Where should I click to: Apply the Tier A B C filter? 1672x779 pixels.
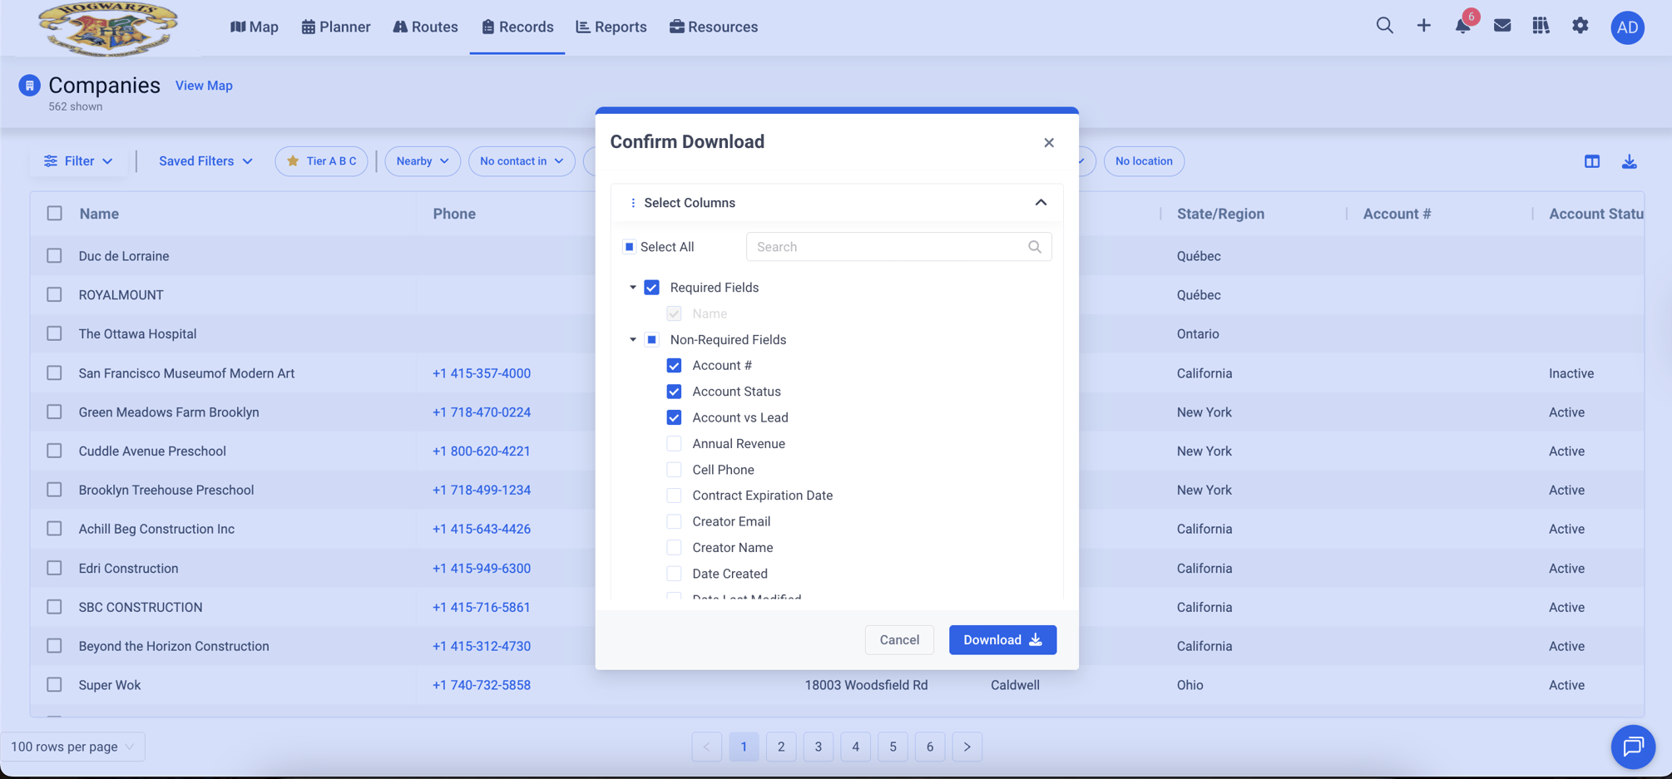click(x=322, y=161)
